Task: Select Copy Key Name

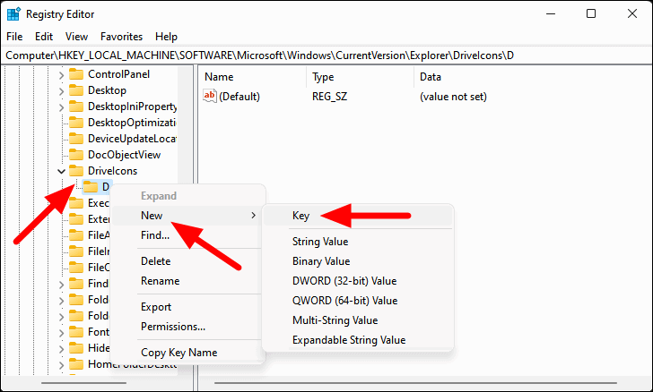Action: [x=187, y=353]
